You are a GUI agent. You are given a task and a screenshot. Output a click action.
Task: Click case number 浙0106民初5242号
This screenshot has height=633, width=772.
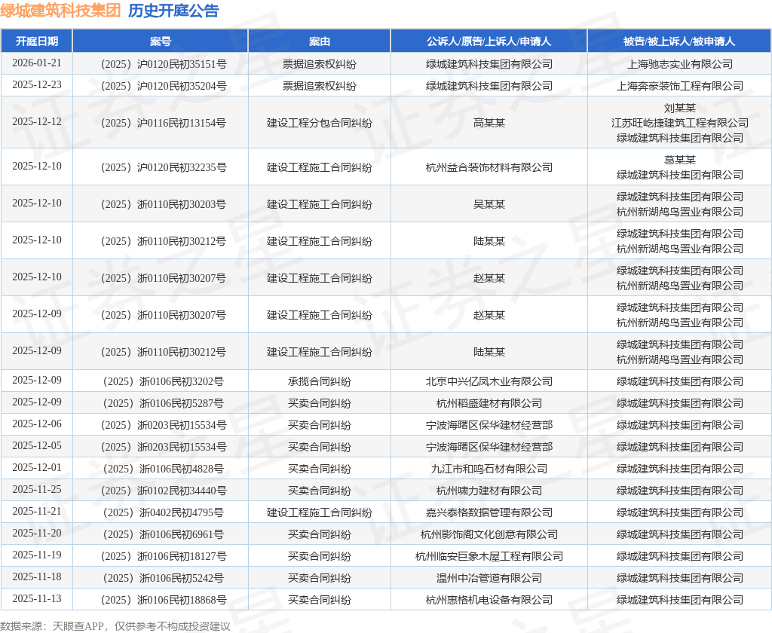click(164, 578)
